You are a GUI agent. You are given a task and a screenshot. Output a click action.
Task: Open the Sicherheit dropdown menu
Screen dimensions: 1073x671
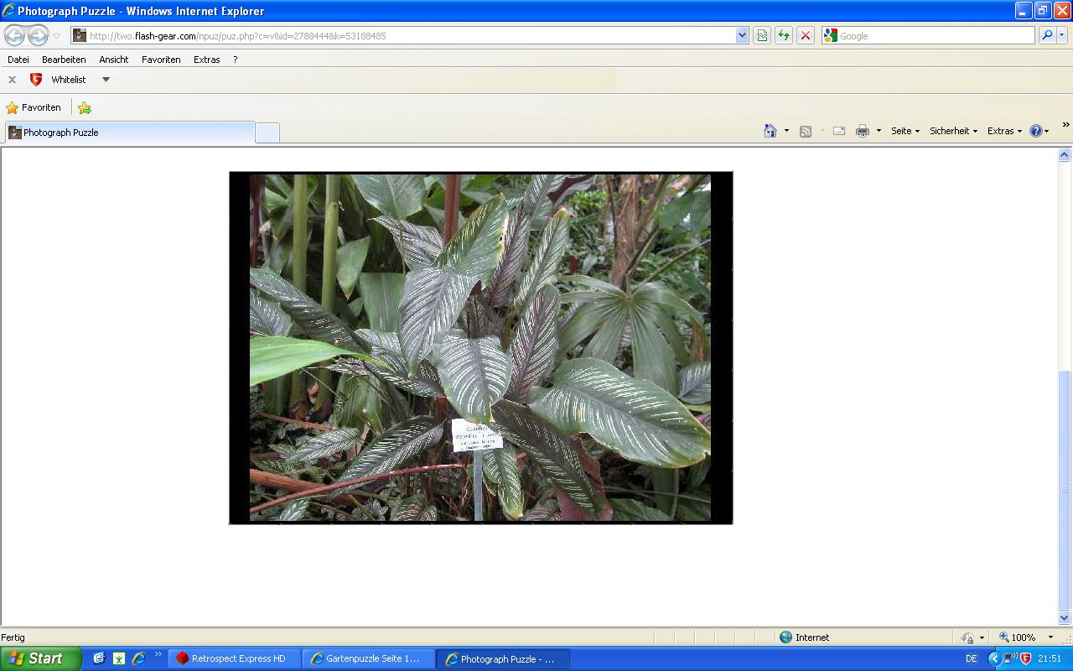pos(953,131)
